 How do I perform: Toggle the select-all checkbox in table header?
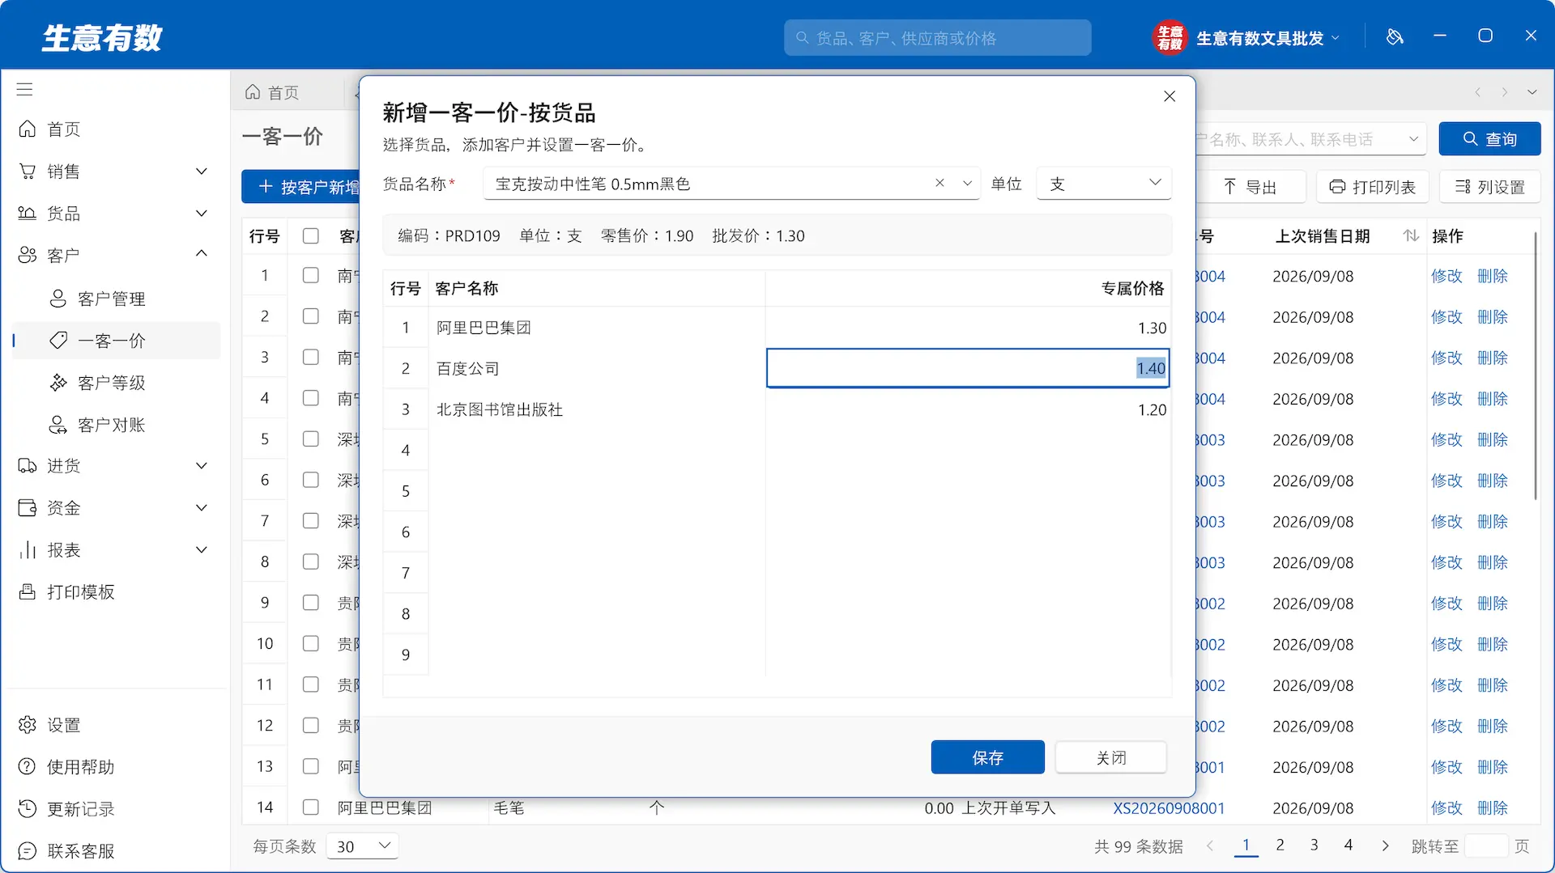tap(311, 236)
